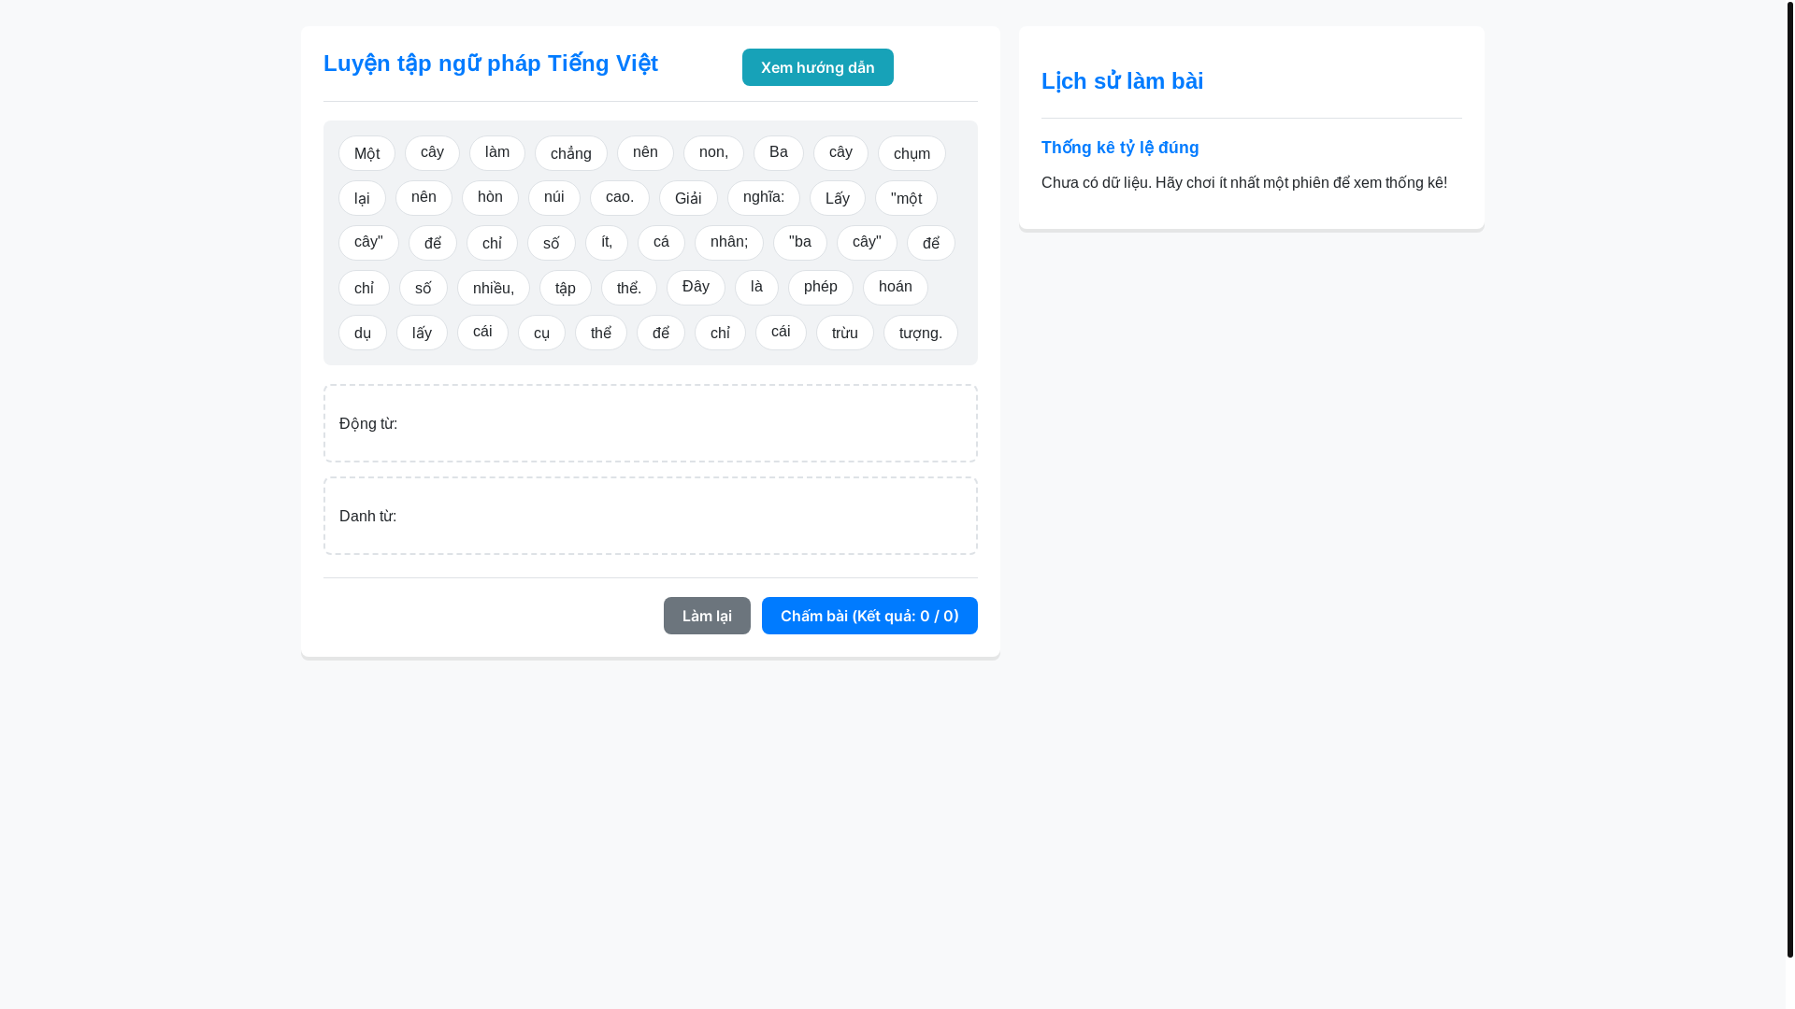Click the heading 'Luyện tập ngữ pháp Tiếng Việt'
This screenshot has width=1795, height=1009.
click(x=491, y=64)
